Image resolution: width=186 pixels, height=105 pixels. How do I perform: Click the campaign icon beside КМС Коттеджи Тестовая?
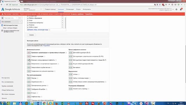click(2, 25)
